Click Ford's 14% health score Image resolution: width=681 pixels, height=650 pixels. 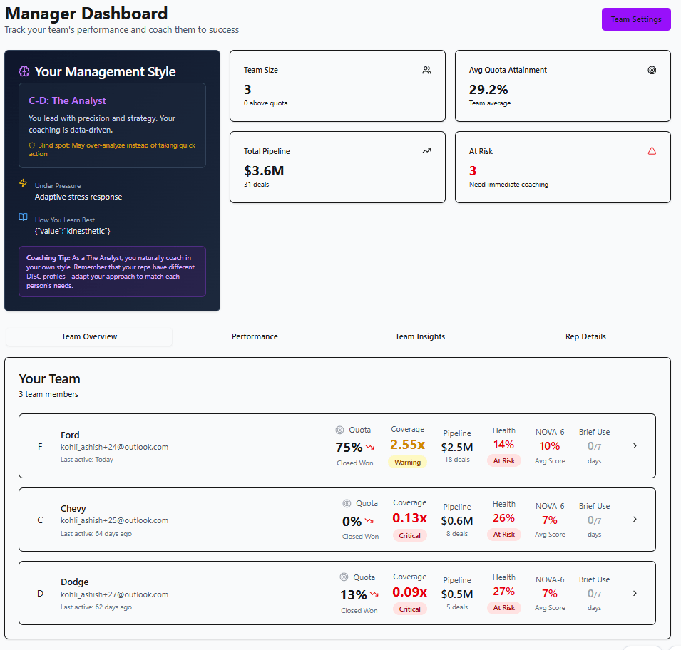click(504, 445)
